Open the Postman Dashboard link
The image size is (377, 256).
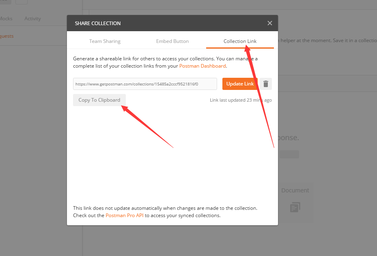(x=203, y=66)
